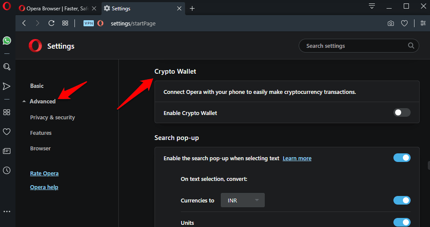Go back to previous page
The width and height of the screenshot is (430, 227).
pos(24,23)
